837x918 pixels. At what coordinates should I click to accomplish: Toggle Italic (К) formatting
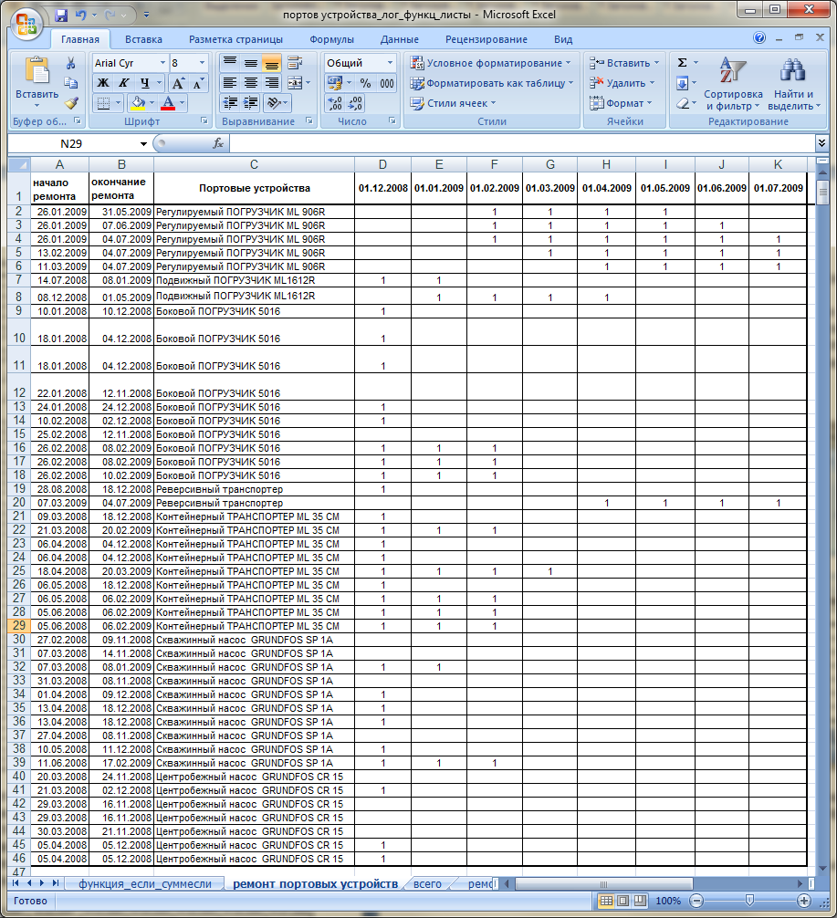click(x=123, y=83)
